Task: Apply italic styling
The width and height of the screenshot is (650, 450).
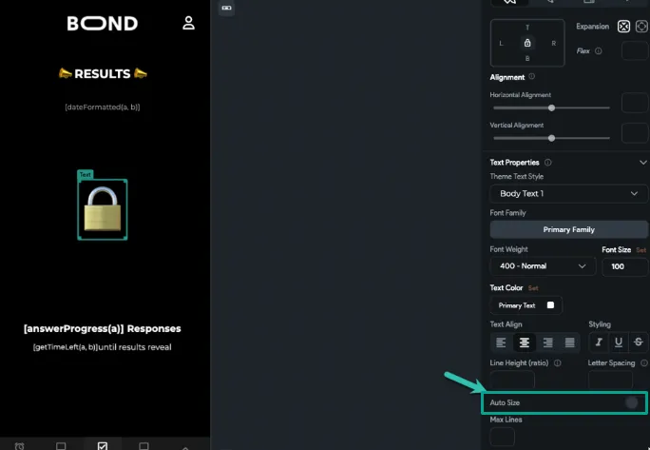Action: [x=599, y=342]
